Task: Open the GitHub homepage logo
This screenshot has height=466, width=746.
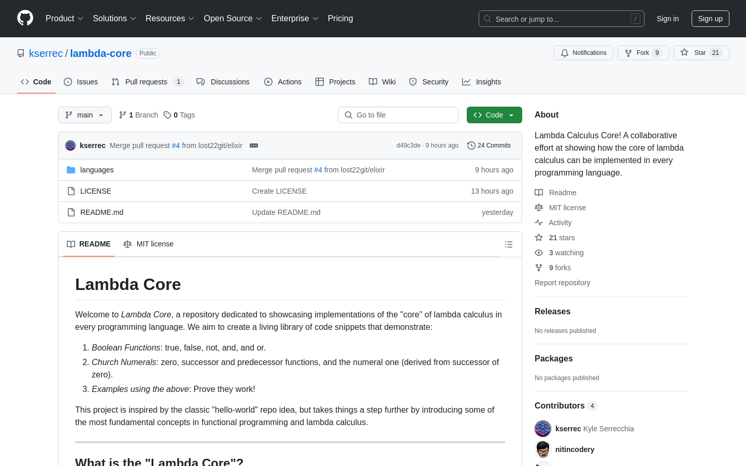Action: click(25, 18)
